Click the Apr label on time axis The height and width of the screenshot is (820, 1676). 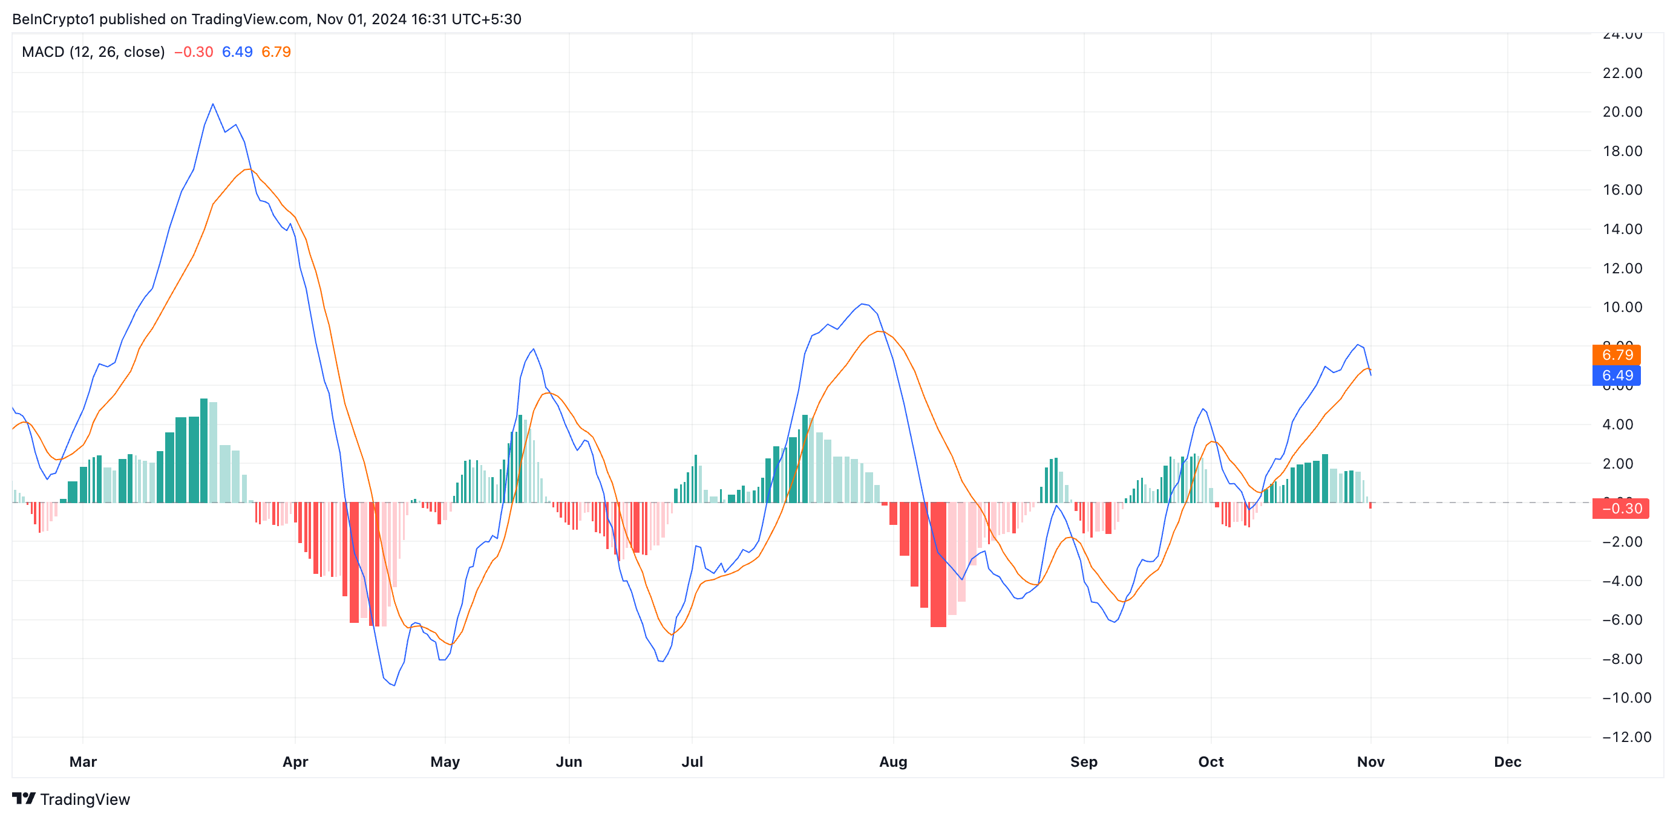(295, 761)
